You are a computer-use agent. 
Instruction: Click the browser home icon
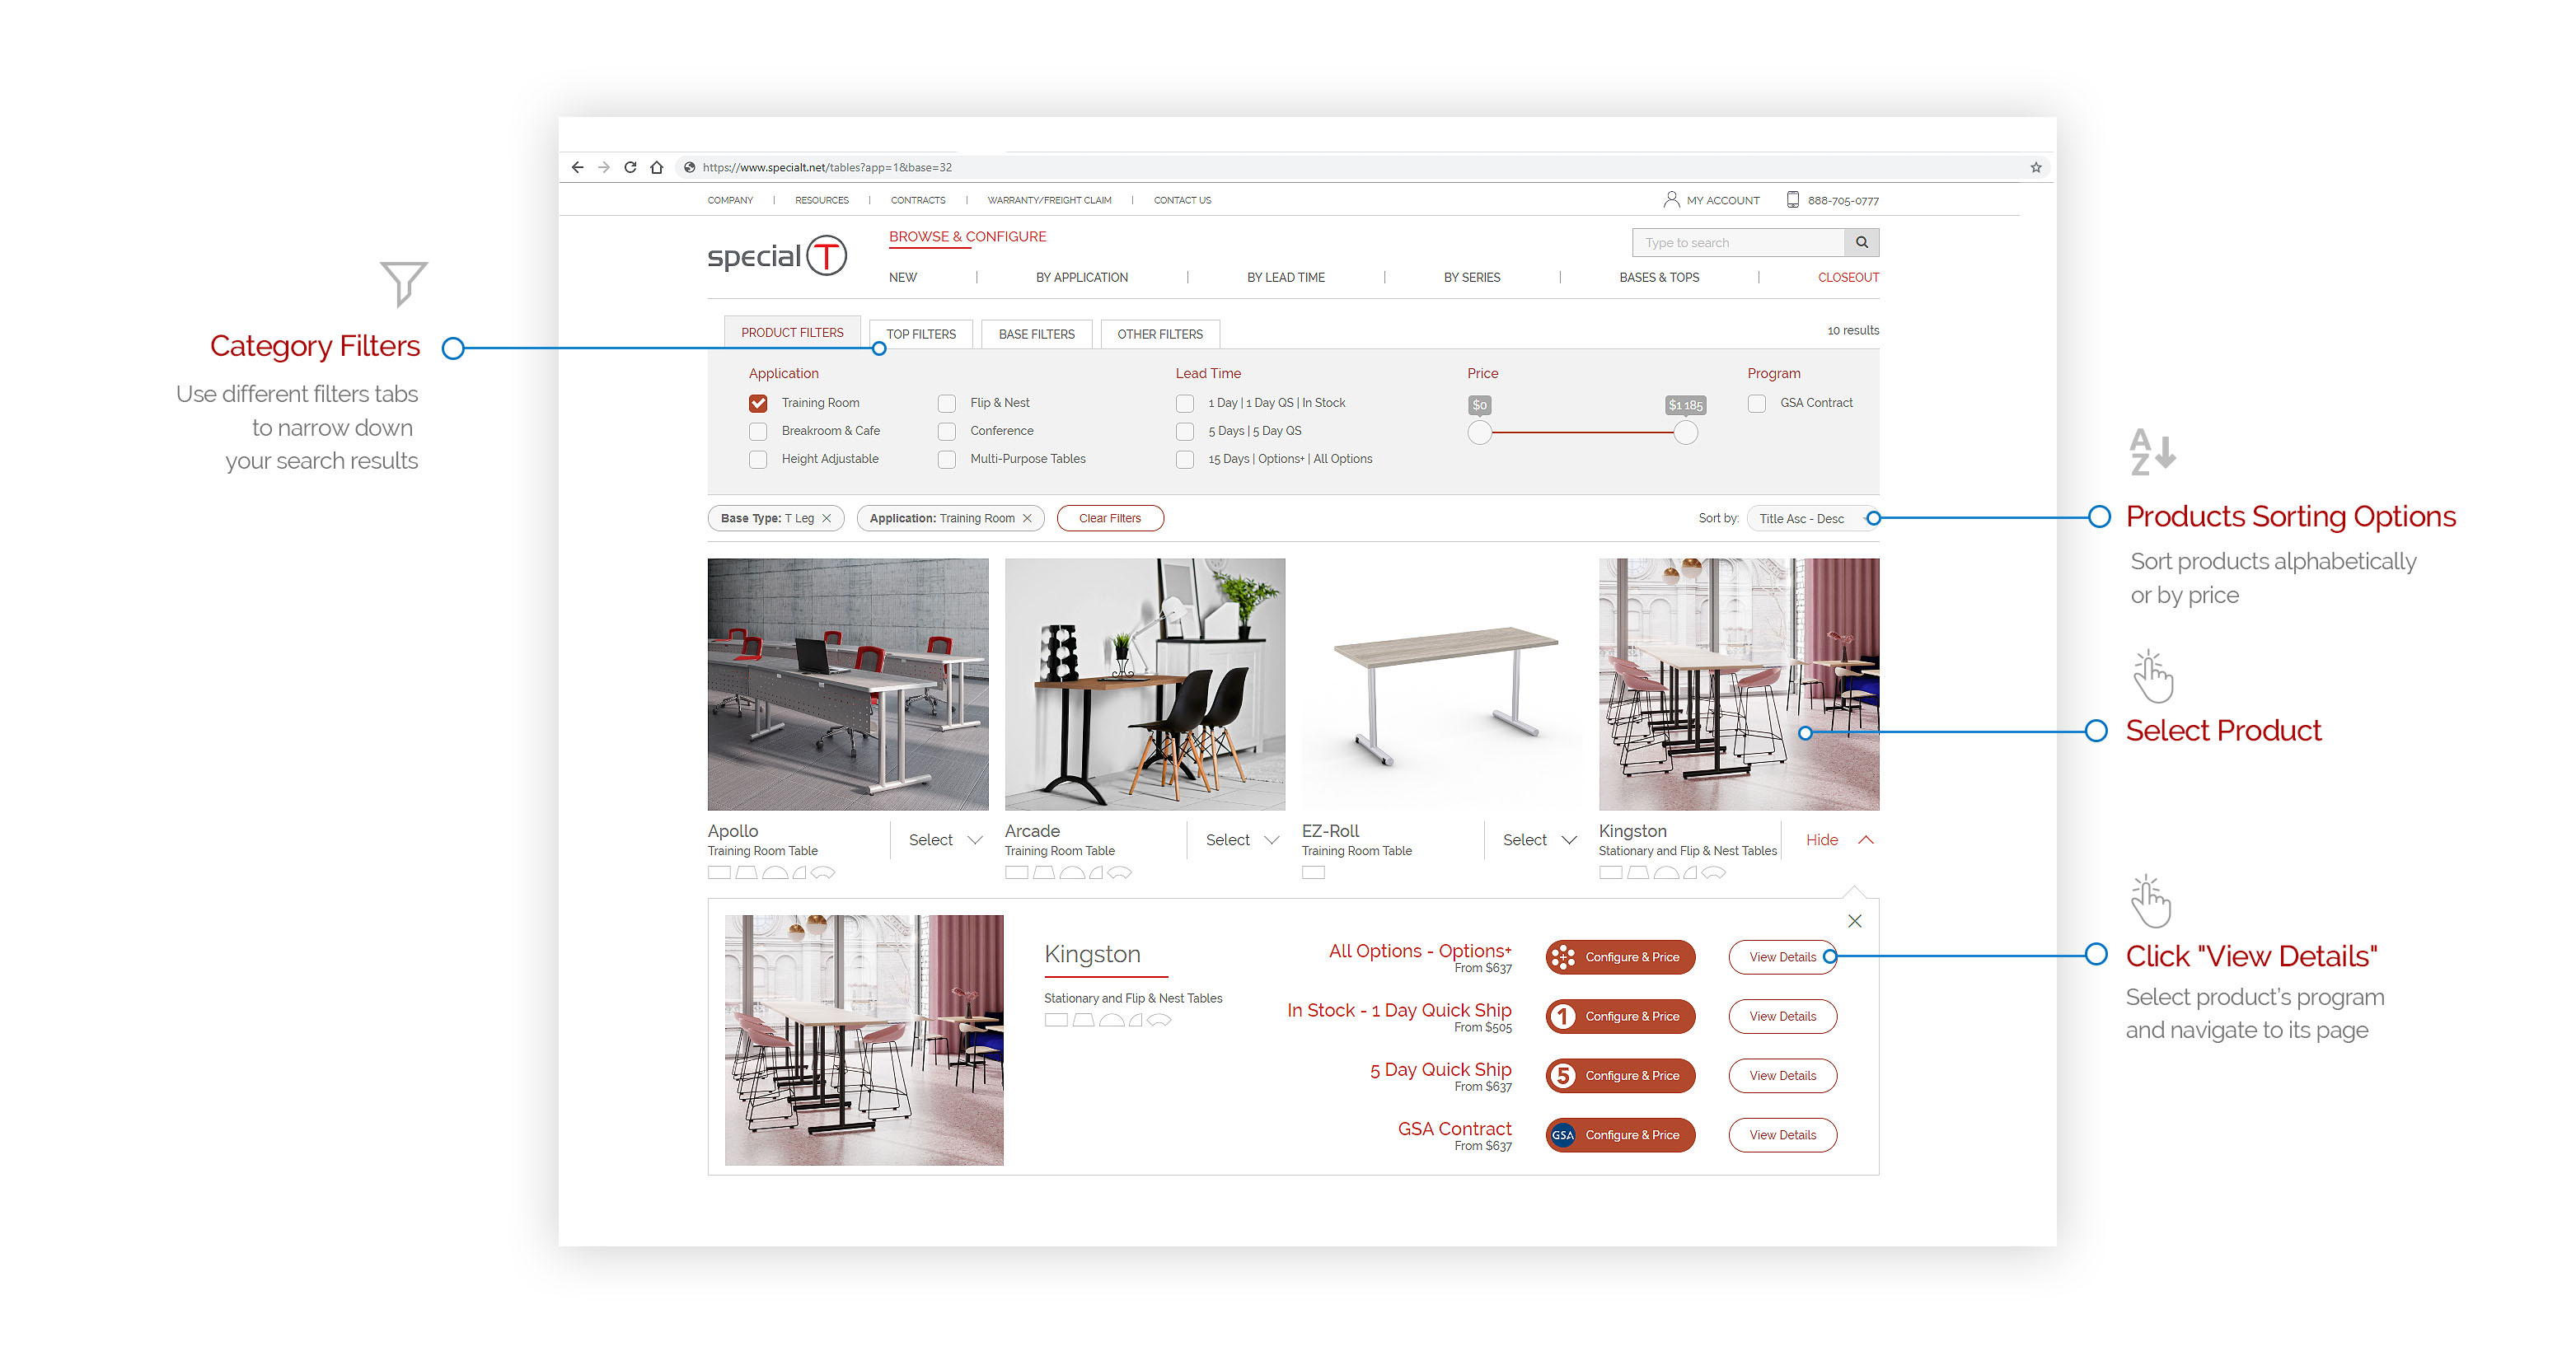pyautogui.click(x=656, y=167)
